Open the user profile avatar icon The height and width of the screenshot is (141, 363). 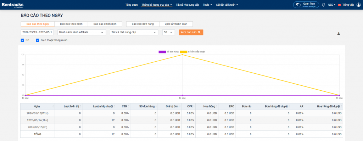(x=359, y=5)
